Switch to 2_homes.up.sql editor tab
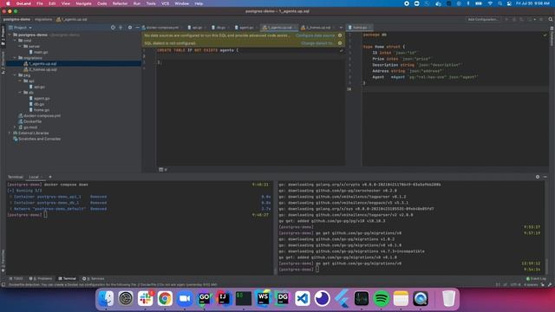This screenshot has height=312, width=555. point(318,27)
